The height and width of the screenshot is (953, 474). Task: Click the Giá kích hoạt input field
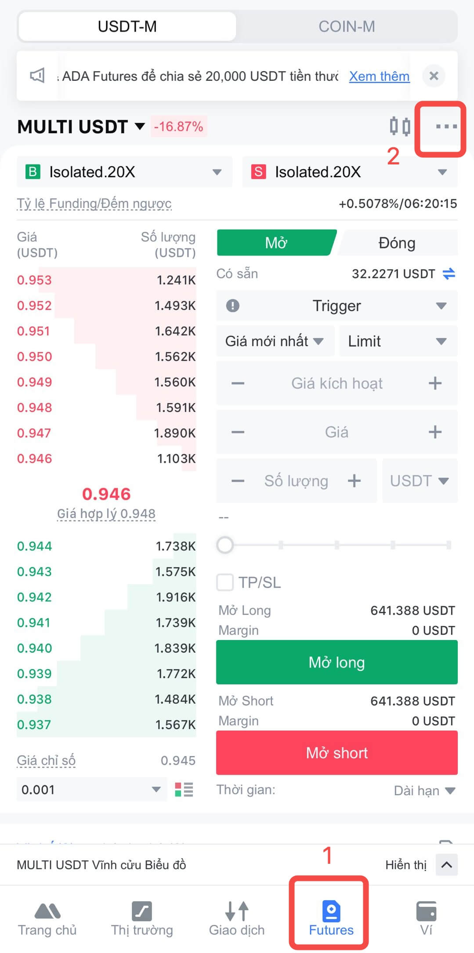coord(337,383)
